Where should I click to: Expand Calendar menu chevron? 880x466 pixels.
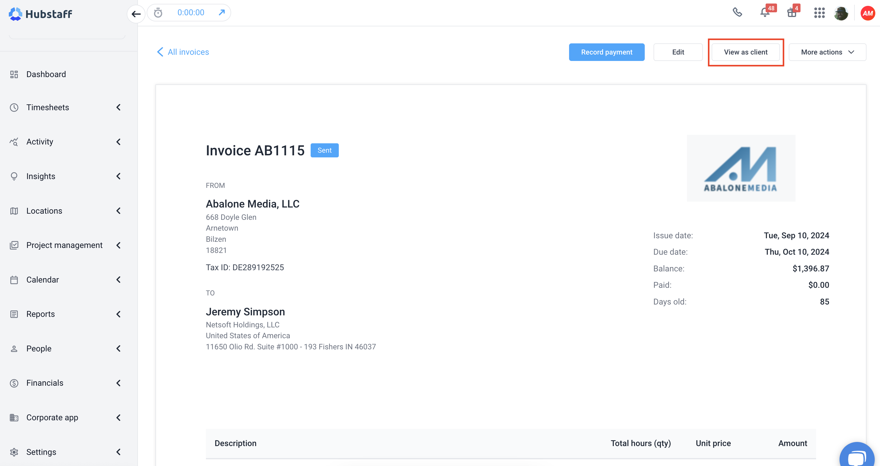(119, 280)
